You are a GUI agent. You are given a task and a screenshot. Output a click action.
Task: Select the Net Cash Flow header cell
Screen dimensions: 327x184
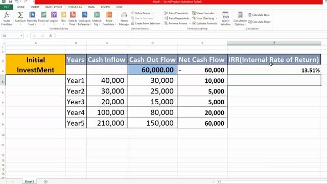coord(202,59)
